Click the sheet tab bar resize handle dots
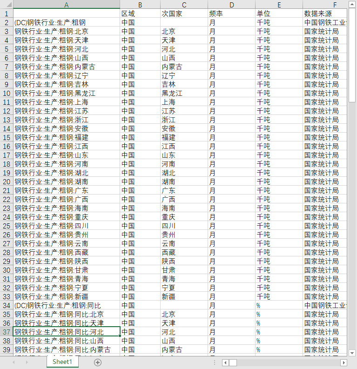Image resolution: width=357 pixels, height=369 pixels. coord(215,362)
